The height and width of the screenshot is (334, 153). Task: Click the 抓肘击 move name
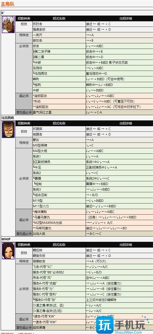[37, 24]
